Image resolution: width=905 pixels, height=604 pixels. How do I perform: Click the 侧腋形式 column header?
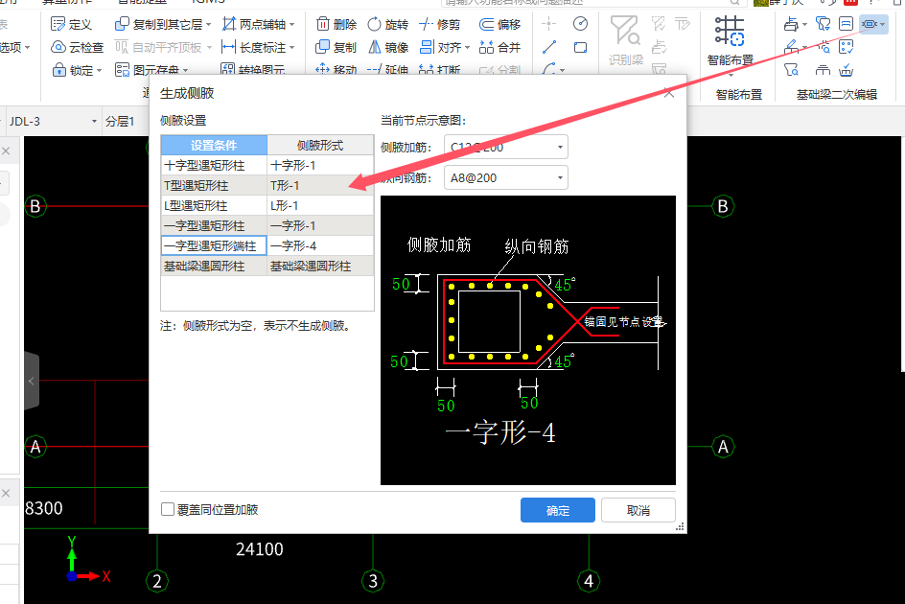coord(320,146)
